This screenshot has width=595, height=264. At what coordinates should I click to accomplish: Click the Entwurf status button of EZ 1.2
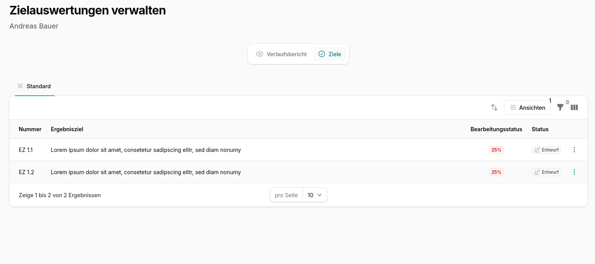[x=546, y=172]
